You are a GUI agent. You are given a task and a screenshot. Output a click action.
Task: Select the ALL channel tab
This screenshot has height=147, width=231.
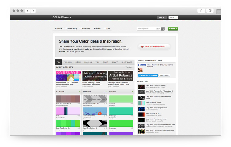pos(58,62)
